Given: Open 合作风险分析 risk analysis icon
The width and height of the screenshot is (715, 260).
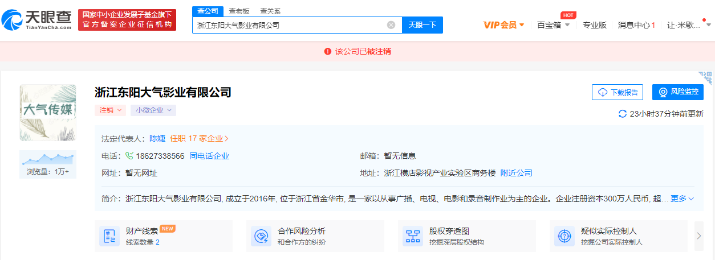Looking at the screenshot, I should point(261,236).
